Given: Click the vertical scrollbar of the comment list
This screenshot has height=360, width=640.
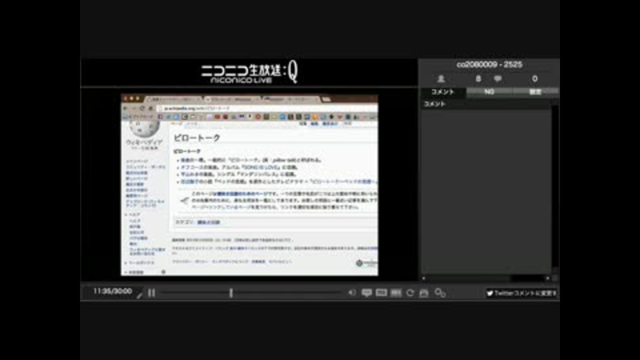Looking at the screenshot, I should point(555,188).
